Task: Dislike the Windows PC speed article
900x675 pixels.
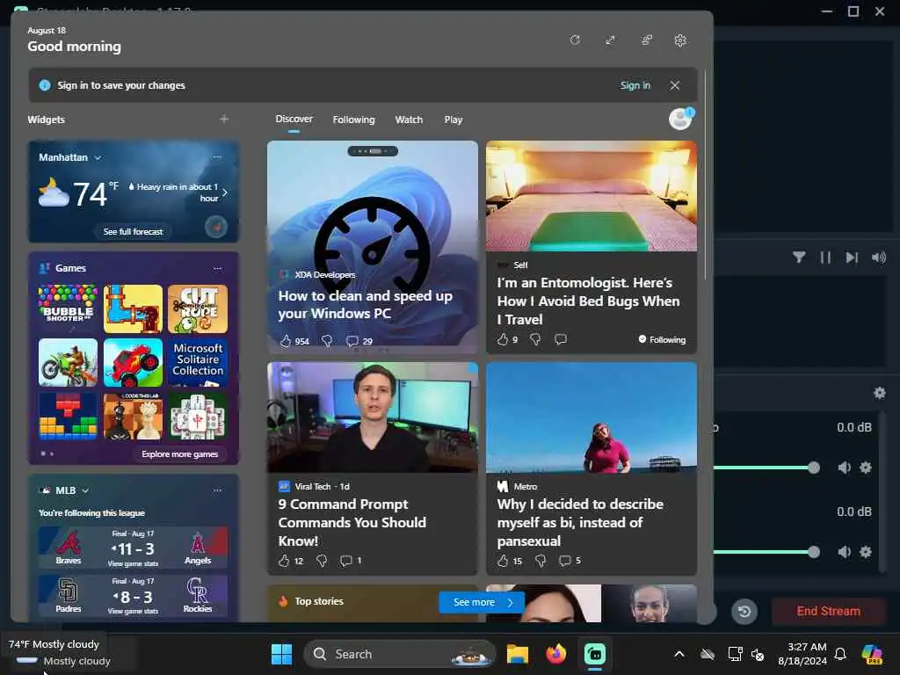Action: (327, 341)
